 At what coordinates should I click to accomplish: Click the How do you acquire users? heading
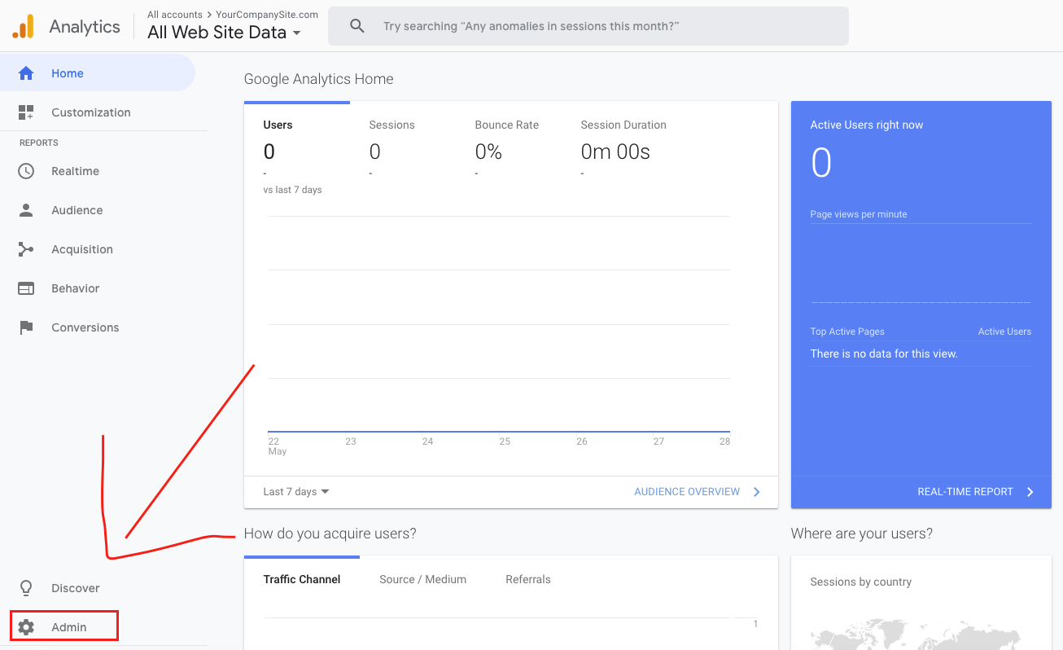coord(330,534)
